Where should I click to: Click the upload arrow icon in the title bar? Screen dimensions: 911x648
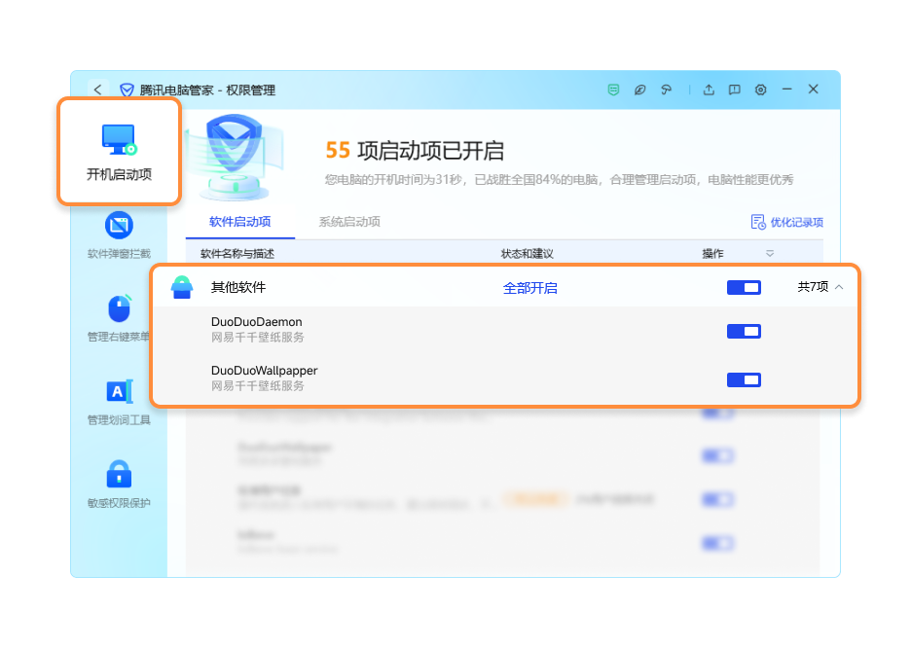click(709, 90)
